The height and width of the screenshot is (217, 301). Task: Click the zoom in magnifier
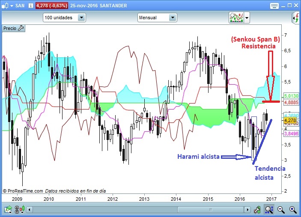(x=293, y=210)
